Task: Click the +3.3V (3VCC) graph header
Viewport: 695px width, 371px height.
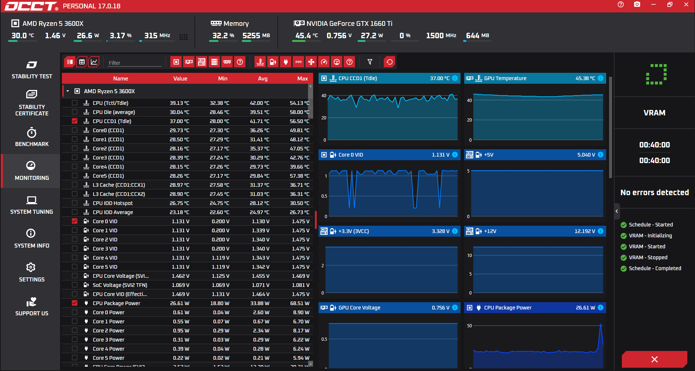Action: 390,231
